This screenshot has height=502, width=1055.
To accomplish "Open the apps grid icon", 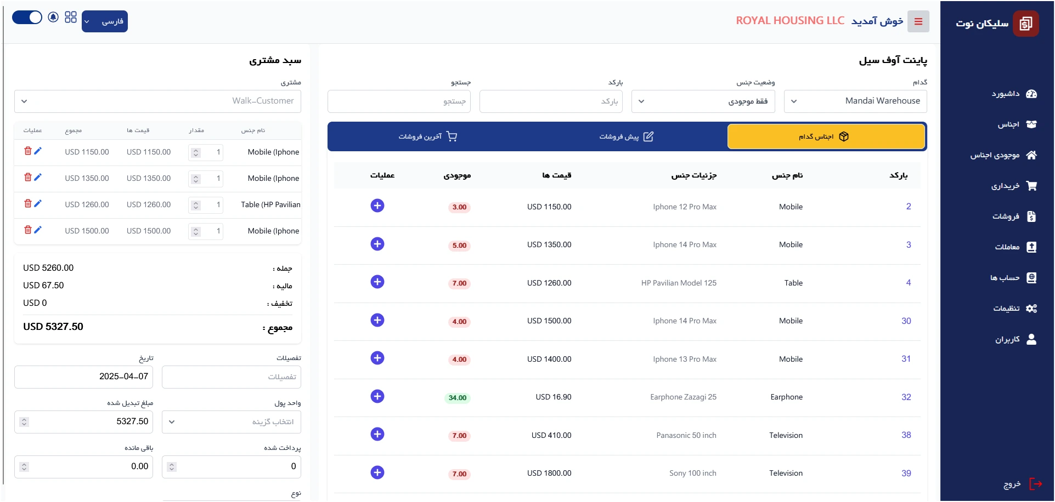I will (x=71, y=17).
